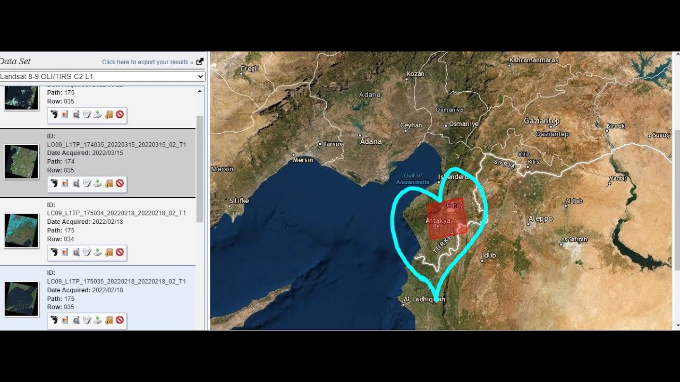
Task: Open thumbnail of LO09_L1TP_174035 scene
Action: 21,162
